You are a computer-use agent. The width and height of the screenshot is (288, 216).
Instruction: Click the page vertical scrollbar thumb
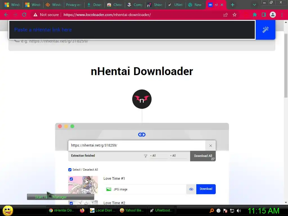click(286, 65)
